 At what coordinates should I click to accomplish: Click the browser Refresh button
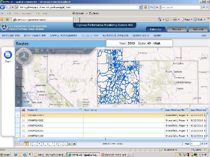[151, 7]
